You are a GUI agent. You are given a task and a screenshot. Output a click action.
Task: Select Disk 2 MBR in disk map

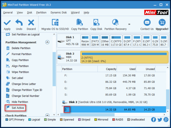point(68,57)
